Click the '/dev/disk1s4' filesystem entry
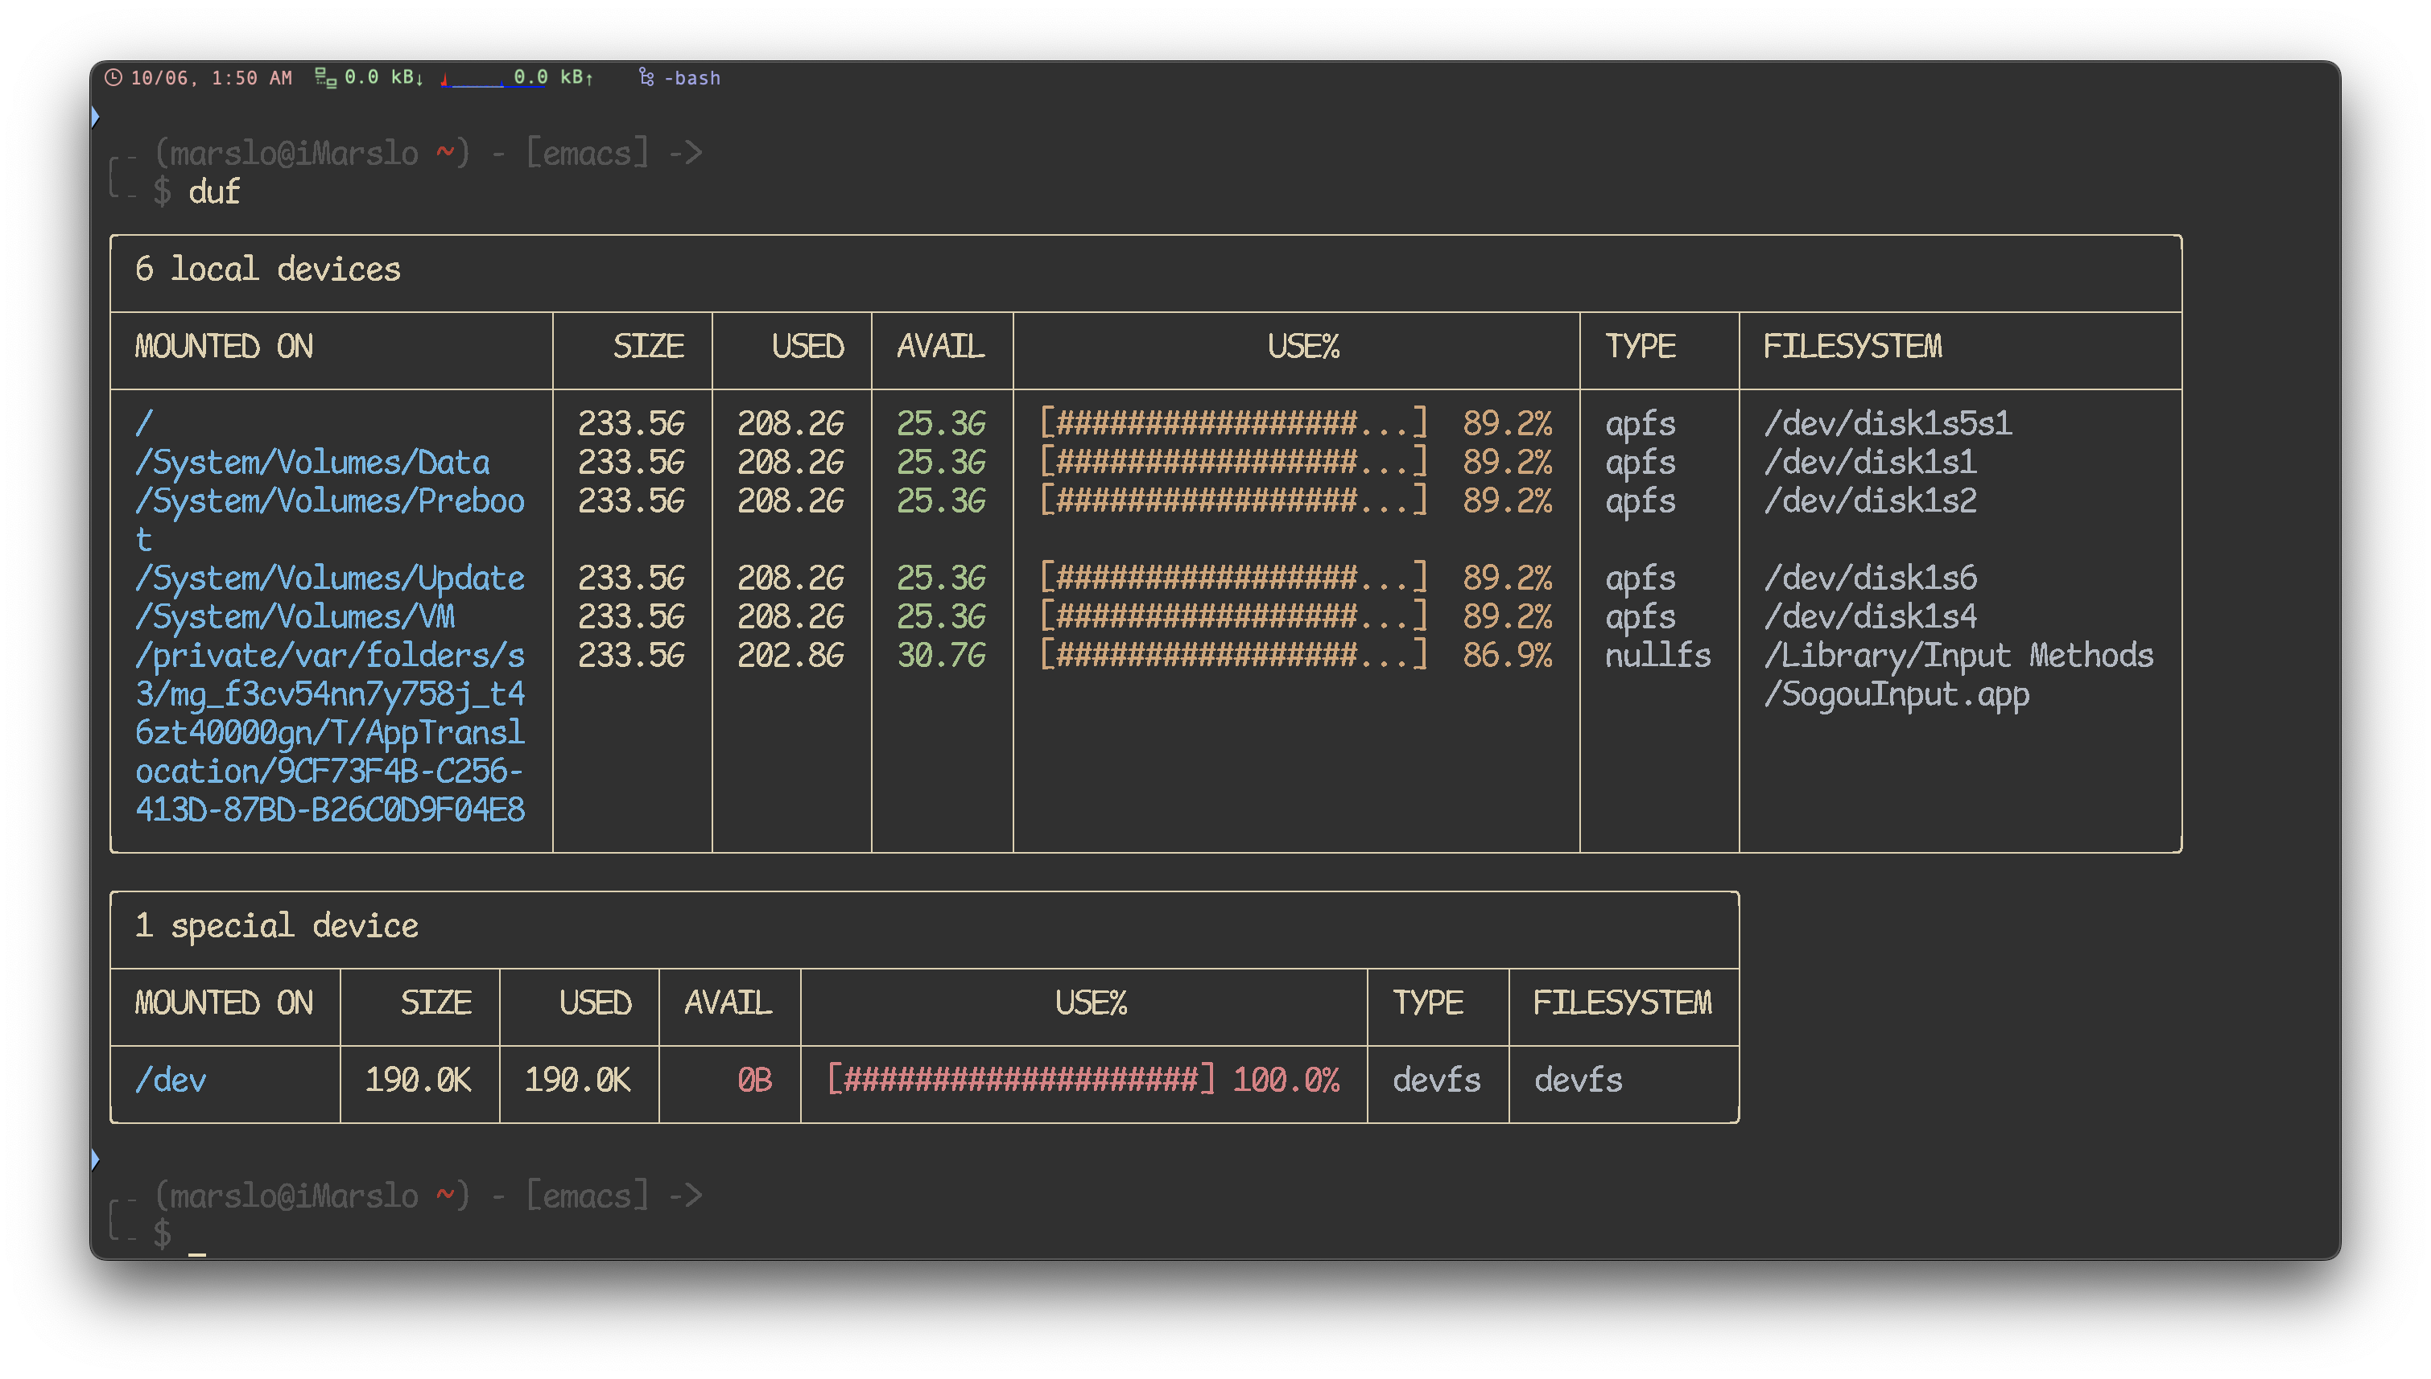2431x1379 pixels. pyautogui.click(x=1870, y=618)
